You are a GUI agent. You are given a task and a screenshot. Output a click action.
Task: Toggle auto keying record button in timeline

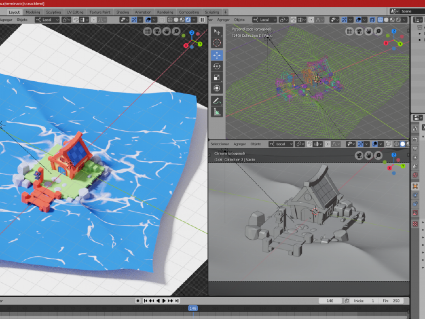pyautogui.click(x=138, y=301)
